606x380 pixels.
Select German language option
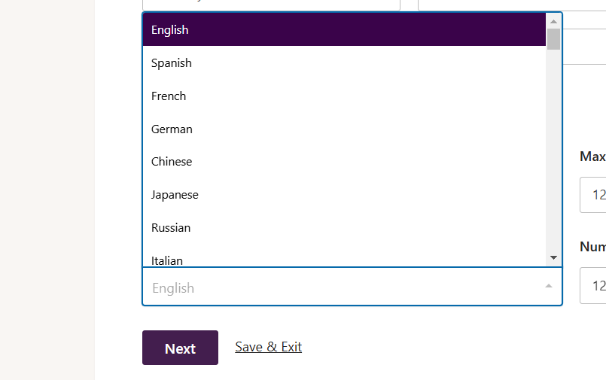(344, 129)
